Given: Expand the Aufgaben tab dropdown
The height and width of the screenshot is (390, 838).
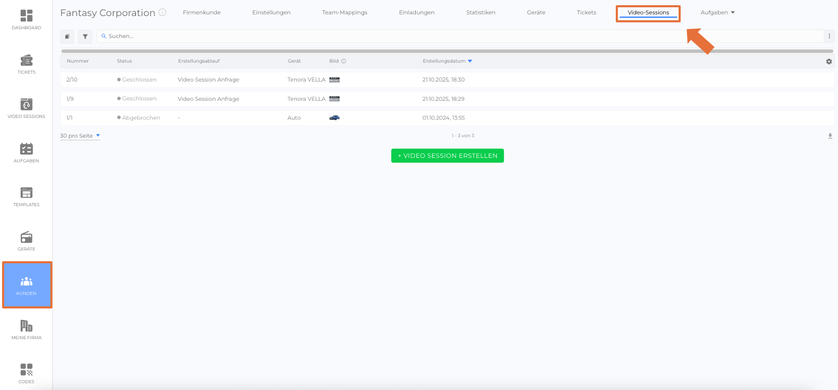Looking at the screenshot, I should pos(718,12).
